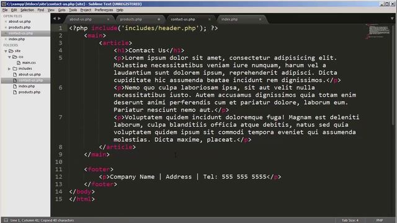Close the index.php tab
397x223 pixels.
260,19
